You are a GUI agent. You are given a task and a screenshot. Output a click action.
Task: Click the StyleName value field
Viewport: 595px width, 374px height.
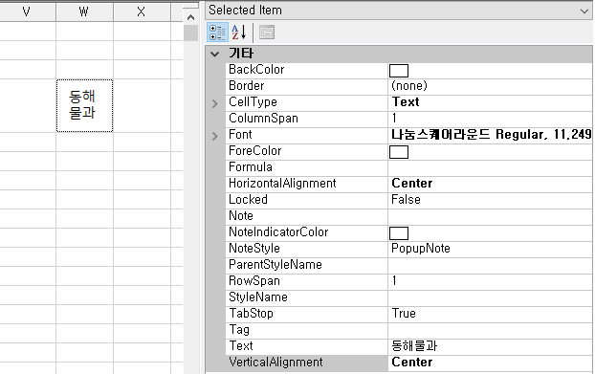(x=491, y=297)
